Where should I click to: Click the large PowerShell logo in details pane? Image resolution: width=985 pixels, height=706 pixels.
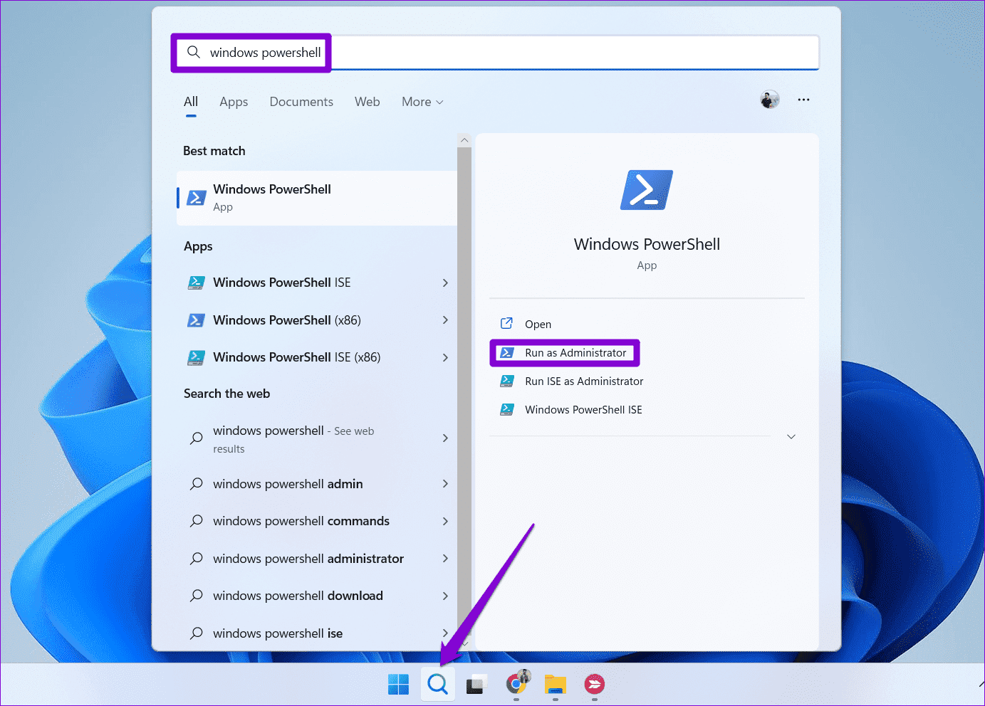tap(647, 190)
